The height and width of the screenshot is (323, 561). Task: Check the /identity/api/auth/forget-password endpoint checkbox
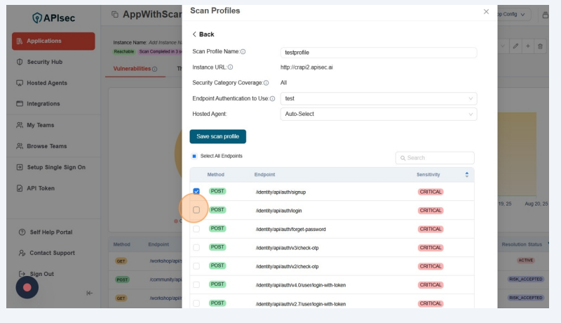(196, 229)
